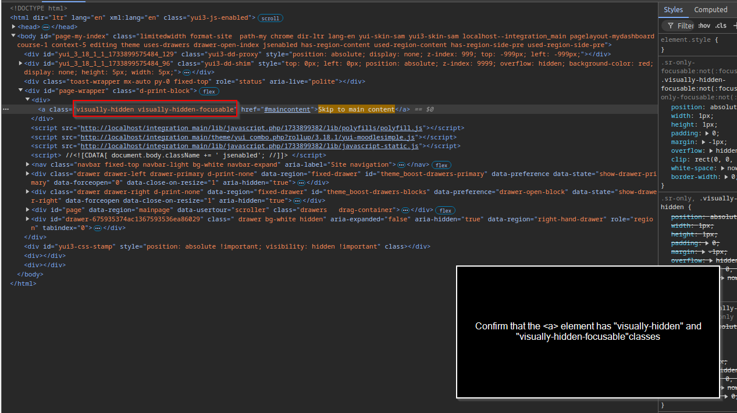Click ellipsis inside Site navigation nav element
Screen dimensions: 737x413
(401, 165)
